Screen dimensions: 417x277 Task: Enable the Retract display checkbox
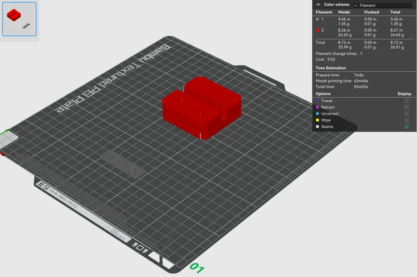pyautogui.click(x=407, y=107)
